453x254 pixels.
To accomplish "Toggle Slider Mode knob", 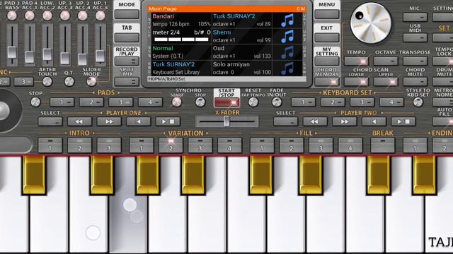I will pyautogui.click(x=91, y=82).
